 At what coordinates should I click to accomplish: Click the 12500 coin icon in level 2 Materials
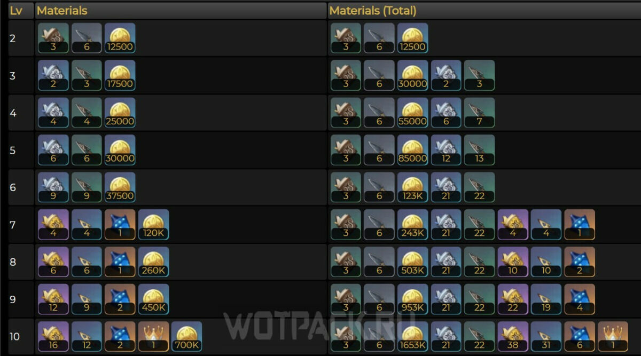pyautogui.click(x=120, y=38)
